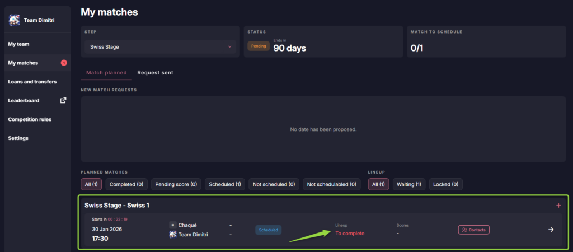Filter lineup by Locked (0)
The width and height of the screenshot is (573, 252).
point(445,184)
